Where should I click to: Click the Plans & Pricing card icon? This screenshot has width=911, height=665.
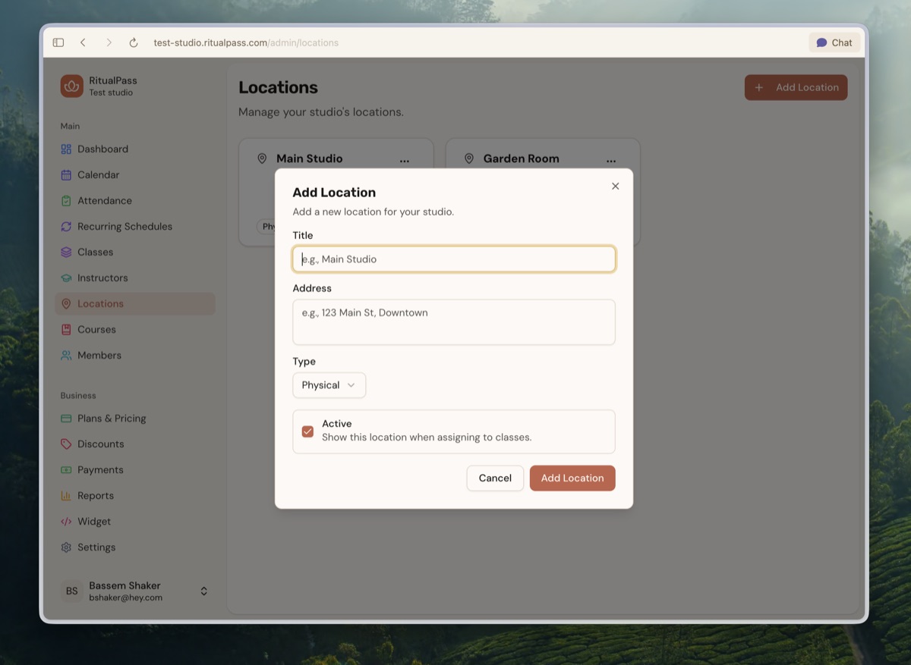pos(66,419)
